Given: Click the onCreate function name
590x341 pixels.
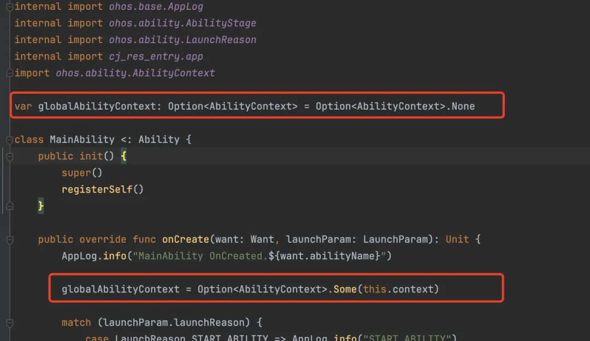Looking at the screenshot, I should pyautogui.click(x=185, y=240).
